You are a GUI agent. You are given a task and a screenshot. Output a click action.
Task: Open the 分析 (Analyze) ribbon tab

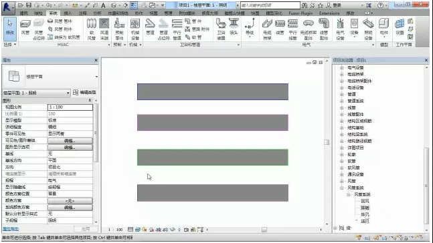(x=97, y=13)
